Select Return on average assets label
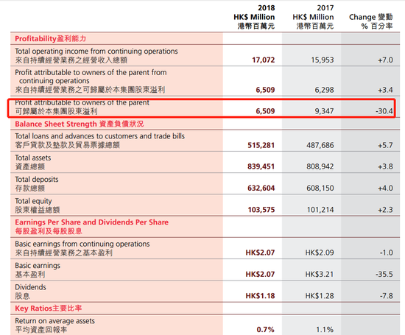Viewport: 405px width, 335px height. pyautogui.click(x=54, y=325)
